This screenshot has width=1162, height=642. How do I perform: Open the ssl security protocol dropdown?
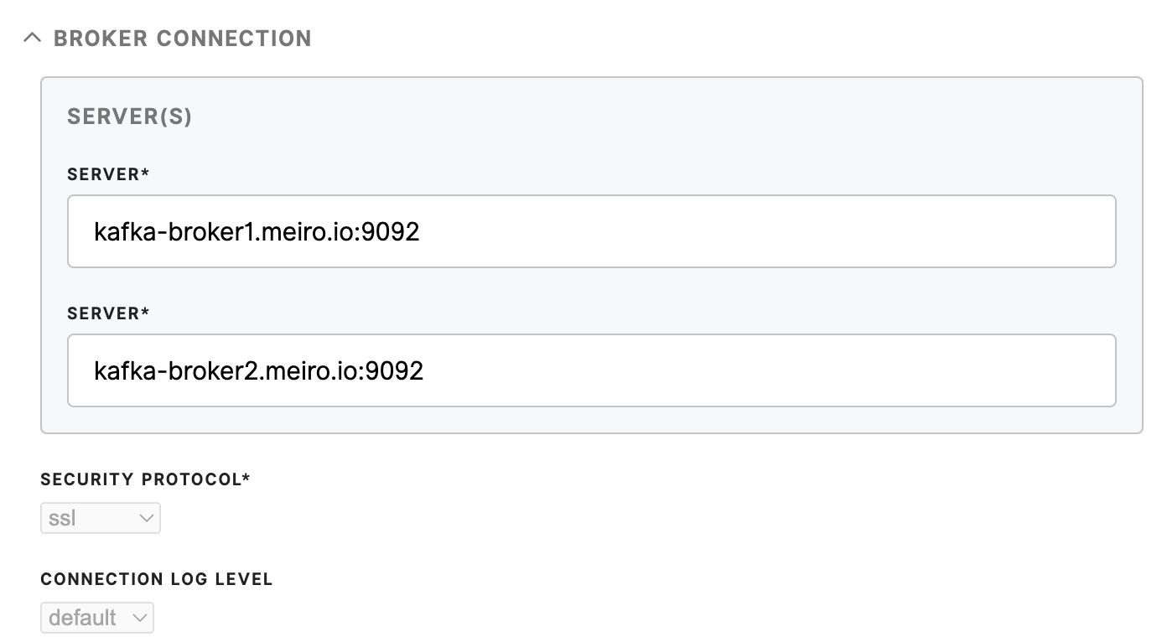coord(100,518)
